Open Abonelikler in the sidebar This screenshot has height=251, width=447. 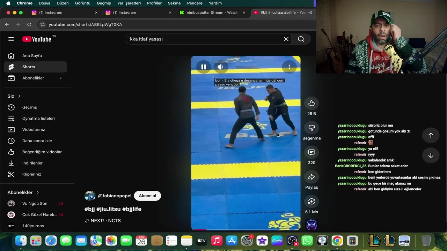click(35, 78)
